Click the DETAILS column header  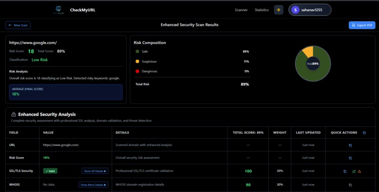click(122, 133)
